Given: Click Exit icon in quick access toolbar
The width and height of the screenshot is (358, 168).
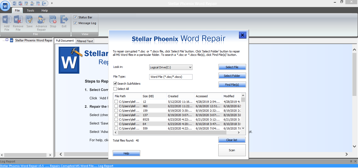Looking at the screenshot, I should coord(44,3).
